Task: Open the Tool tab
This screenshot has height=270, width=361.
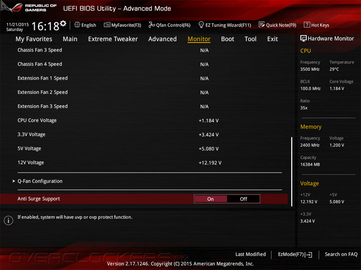Action: (250, 39)
